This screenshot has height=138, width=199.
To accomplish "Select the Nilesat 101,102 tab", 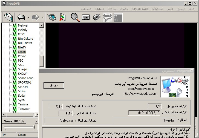I will [14, 121].
